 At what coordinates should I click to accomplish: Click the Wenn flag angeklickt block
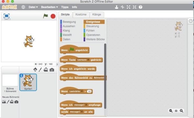74,50
